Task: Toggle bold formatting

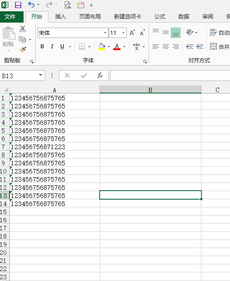Action: (43, 47)
